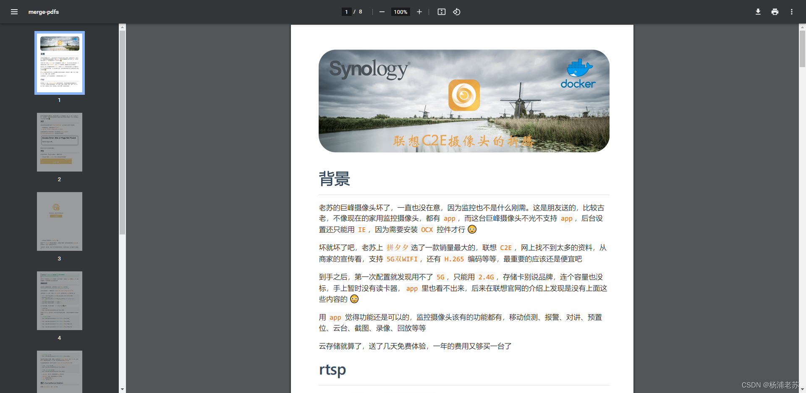Viewport: 806px width, 393px height.
Task: Click the 2.4G highlighted text
Action: click(x=486, y=277)
